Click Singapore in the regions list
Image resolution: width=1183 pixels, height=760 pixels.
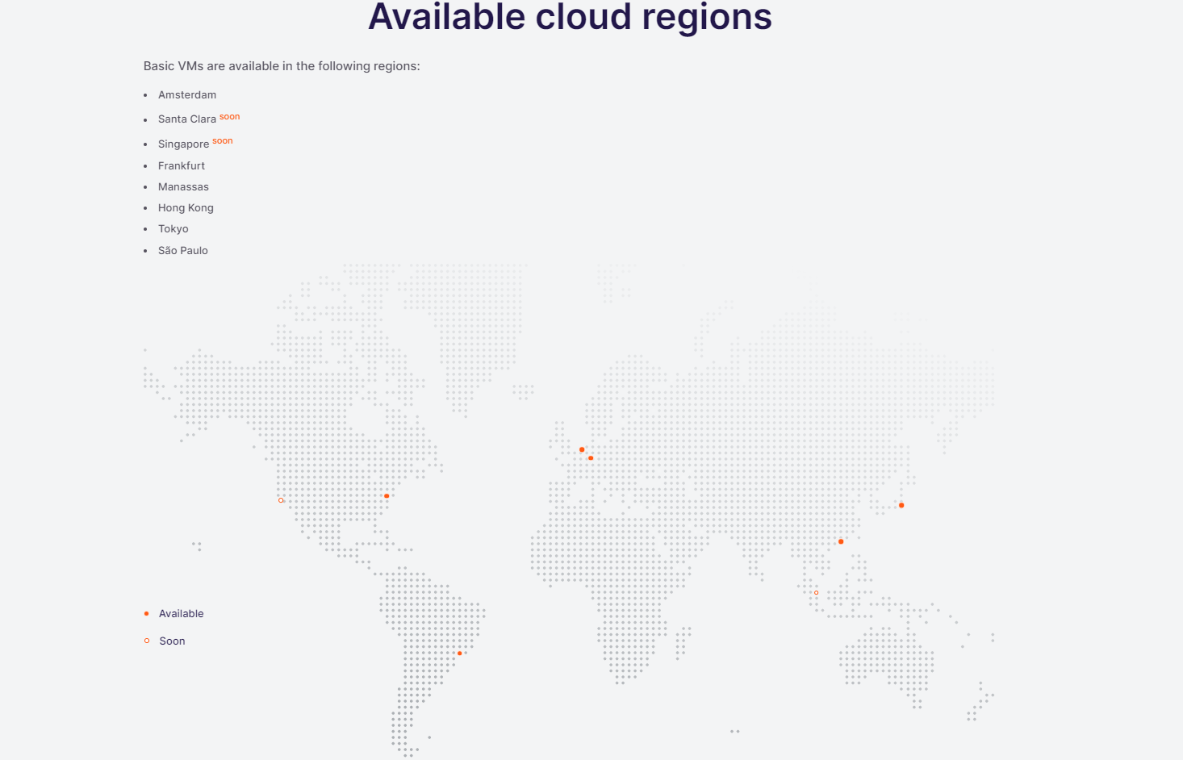point(183,144)
